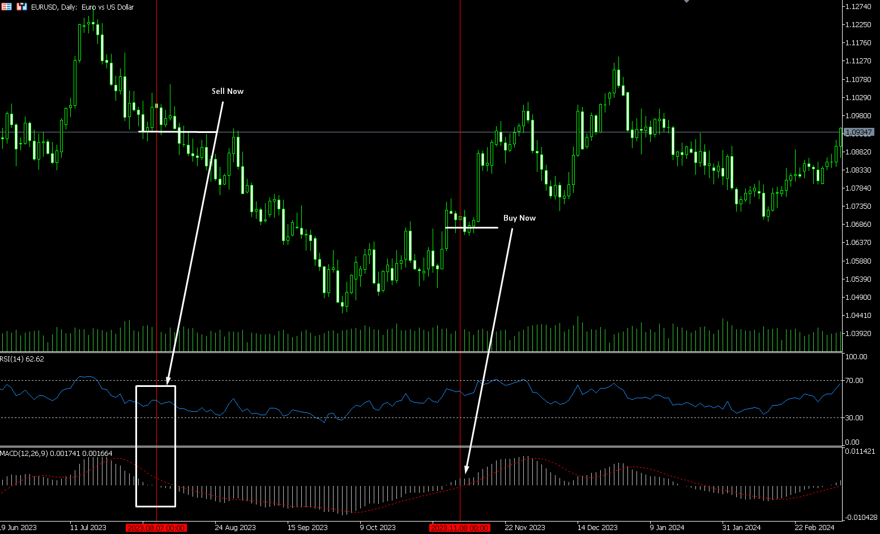Screen dimensions: 880x534
Task: Select the red 2023.08.07 date label
Action: [156, 528]
